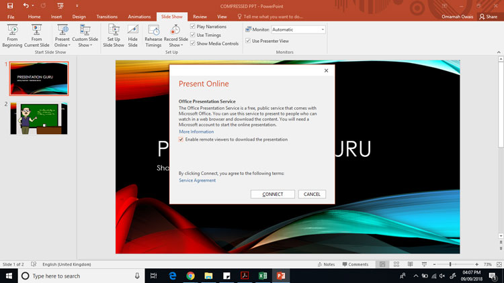Screen dimensions: 504x283
Task: Open Microsoft Edge from taskbar
Action: (x=173, y=276)
